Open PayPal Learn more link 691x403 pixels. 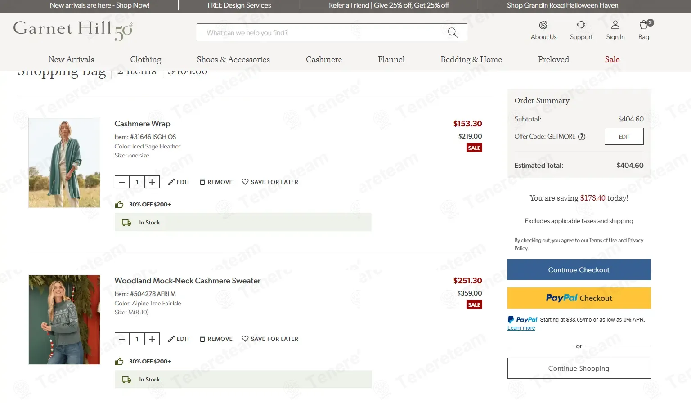(521, 328)
